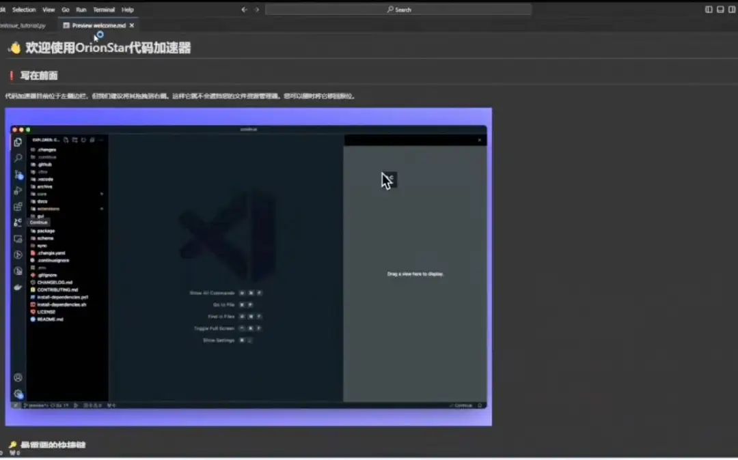
Task: Click the Search magnifier in demo activity bar
Action: click(x=18, y=158)
